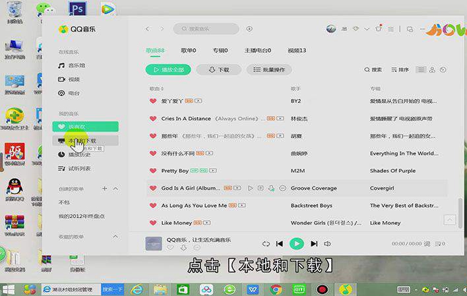The height and width of the screenshot is (296, 467).
Task: Add God Is A Girl to playlist icon
Action: 261,188
